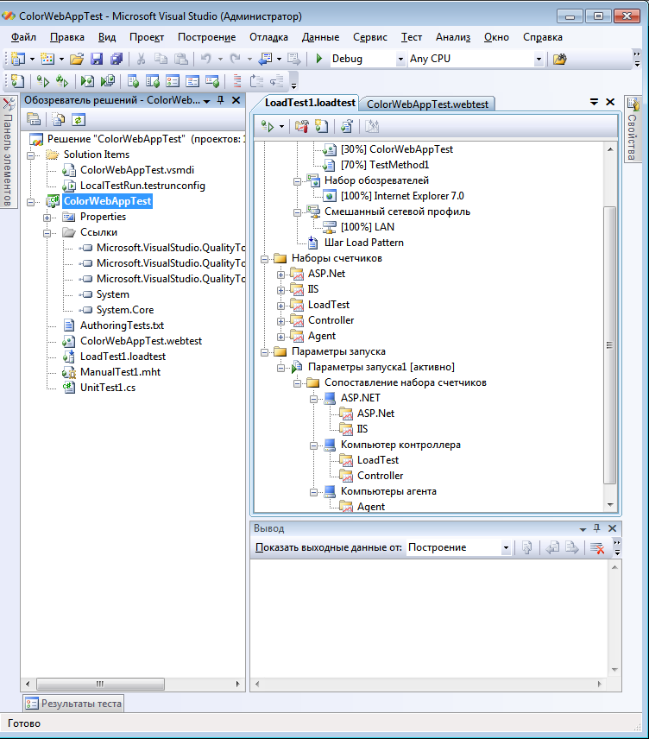Collapse the Наборы счетчиков node
Viewport: 649px width, 739px height.
click(264, 259)
